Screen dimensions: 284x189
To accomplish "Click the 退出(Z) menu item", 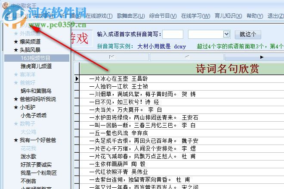I will [x=276, y=16].
